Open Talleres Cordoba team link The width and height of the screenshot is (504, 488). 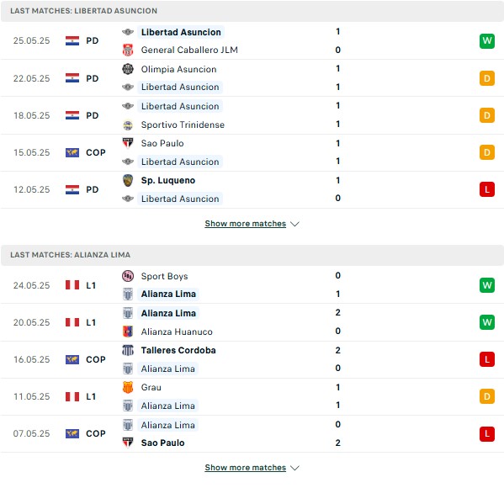178,350
